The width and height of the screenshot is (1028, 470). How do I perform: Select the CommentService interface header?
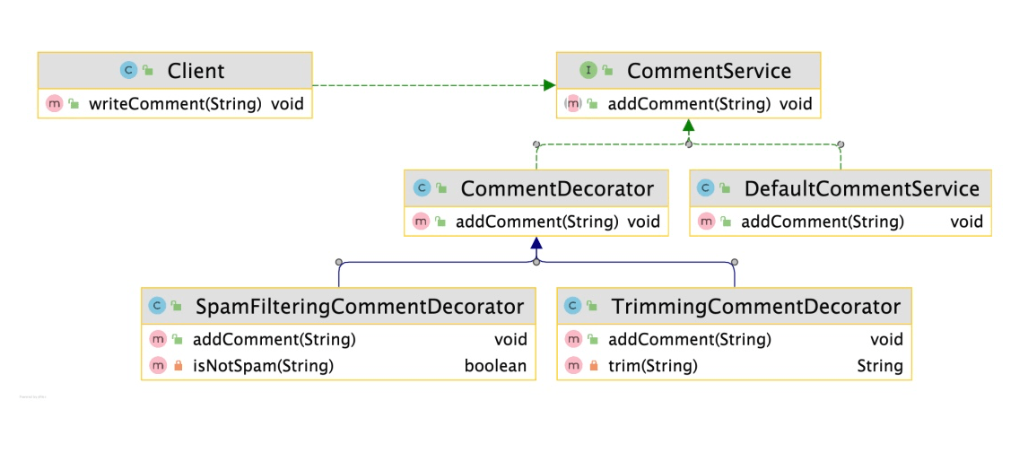[x=709, y=70]
